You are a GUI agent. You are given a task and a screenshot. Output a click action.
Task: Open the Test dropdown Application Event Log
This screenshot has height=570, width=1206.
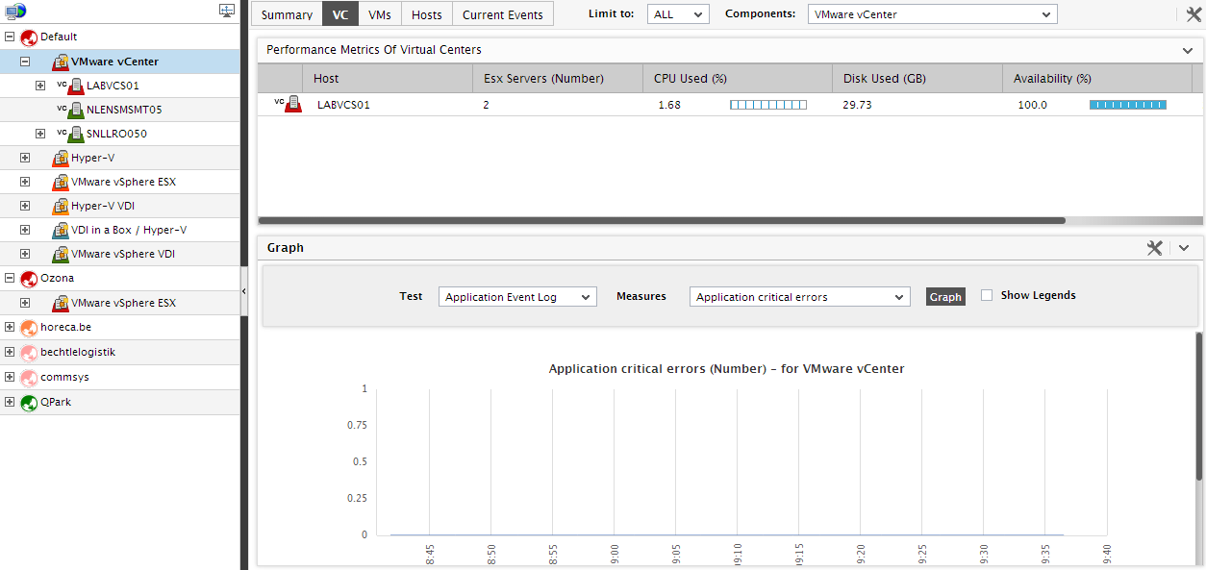tap(517, 297)
